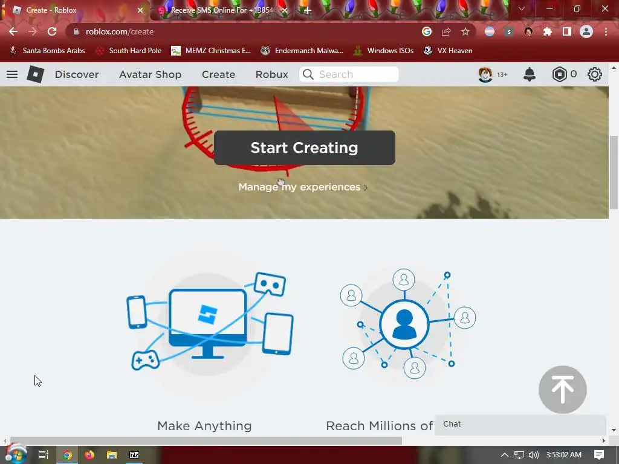Viewport: 619px width, 464px height.
Task: Open Firefox from the taskbar
Action: tap(89, 455)
